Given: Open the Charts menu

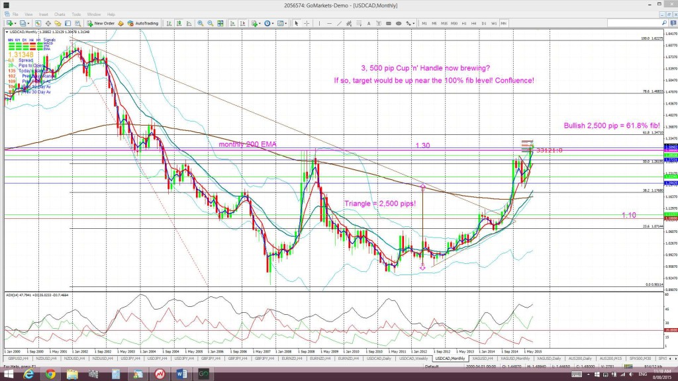Looking at the screenshot, I should 60,15.
